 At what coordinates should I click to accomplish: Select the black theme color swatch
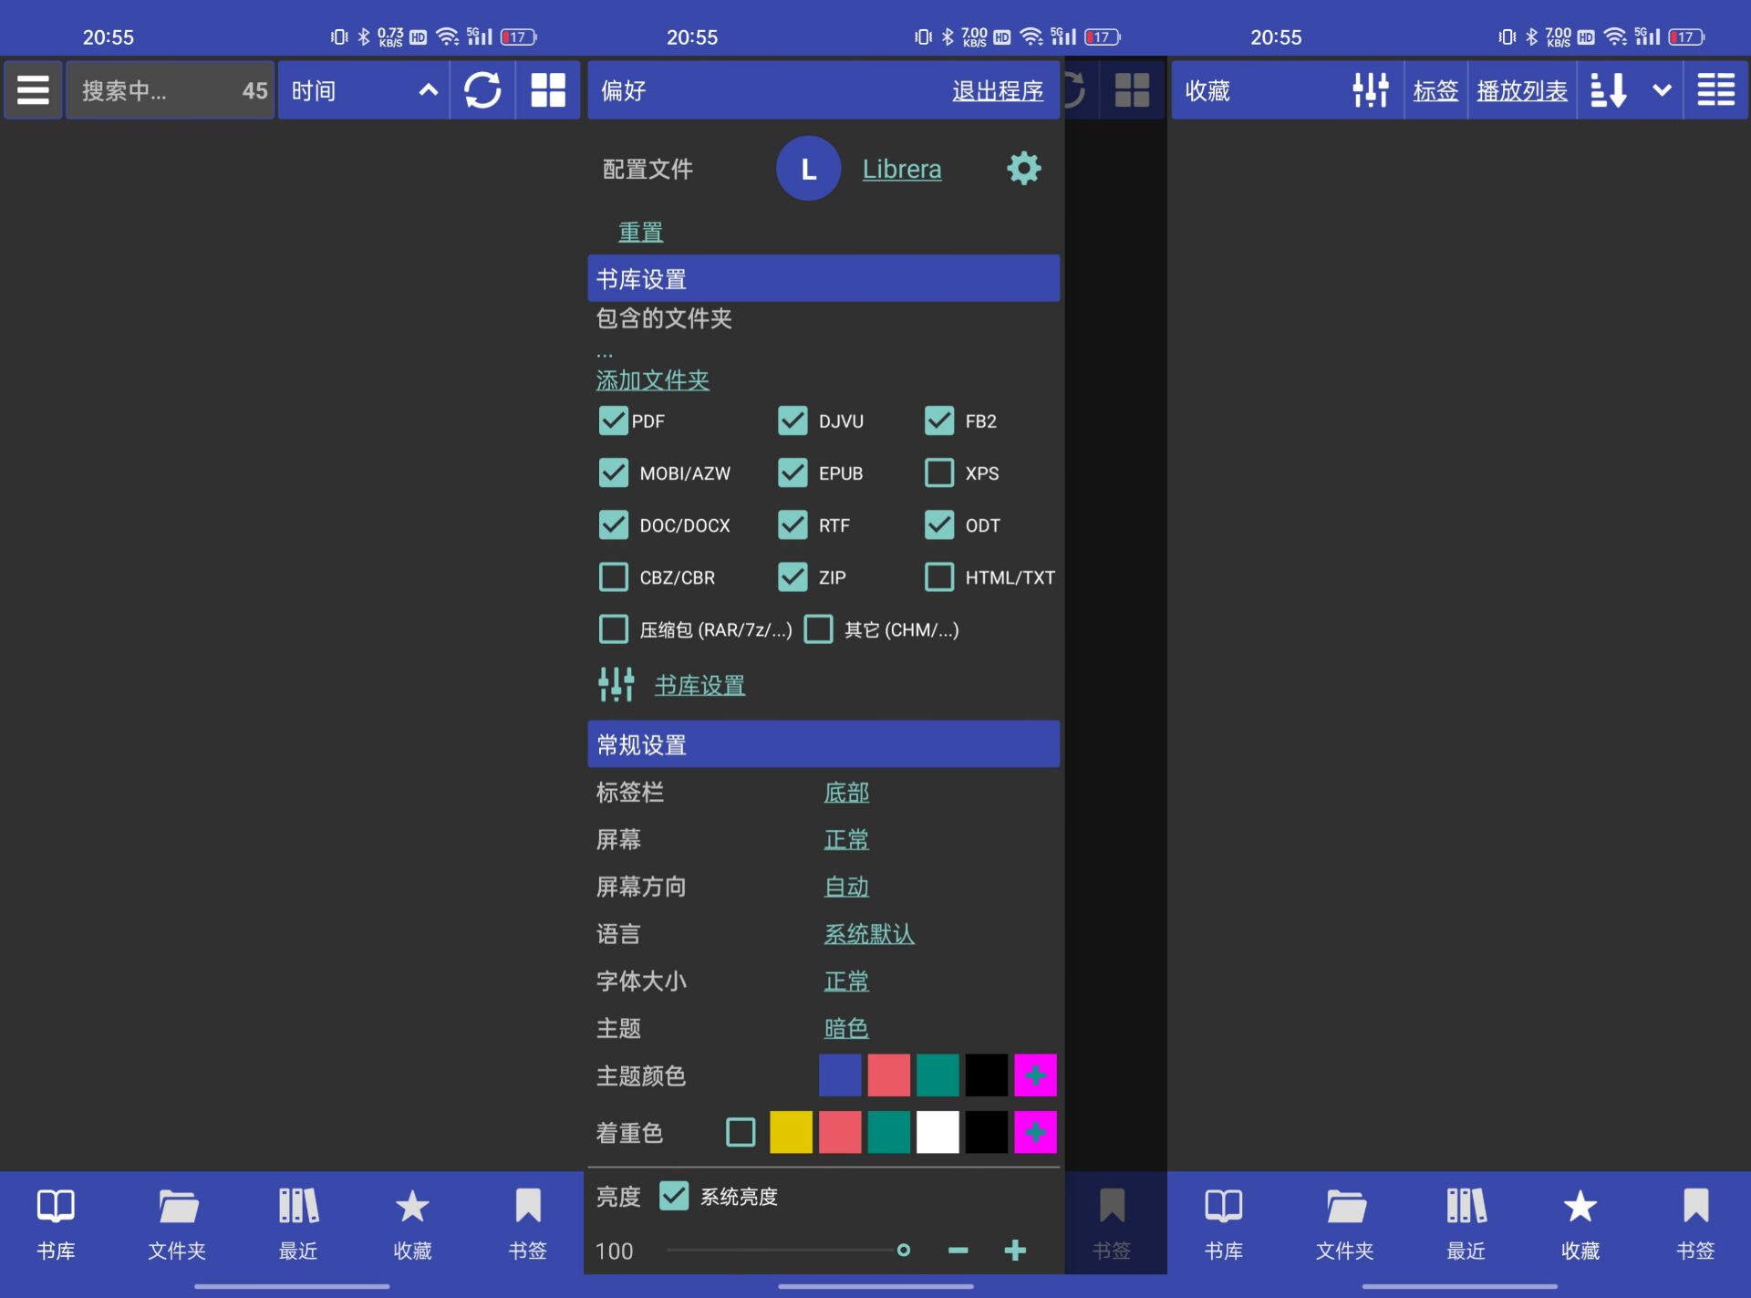click(986, 1075)
